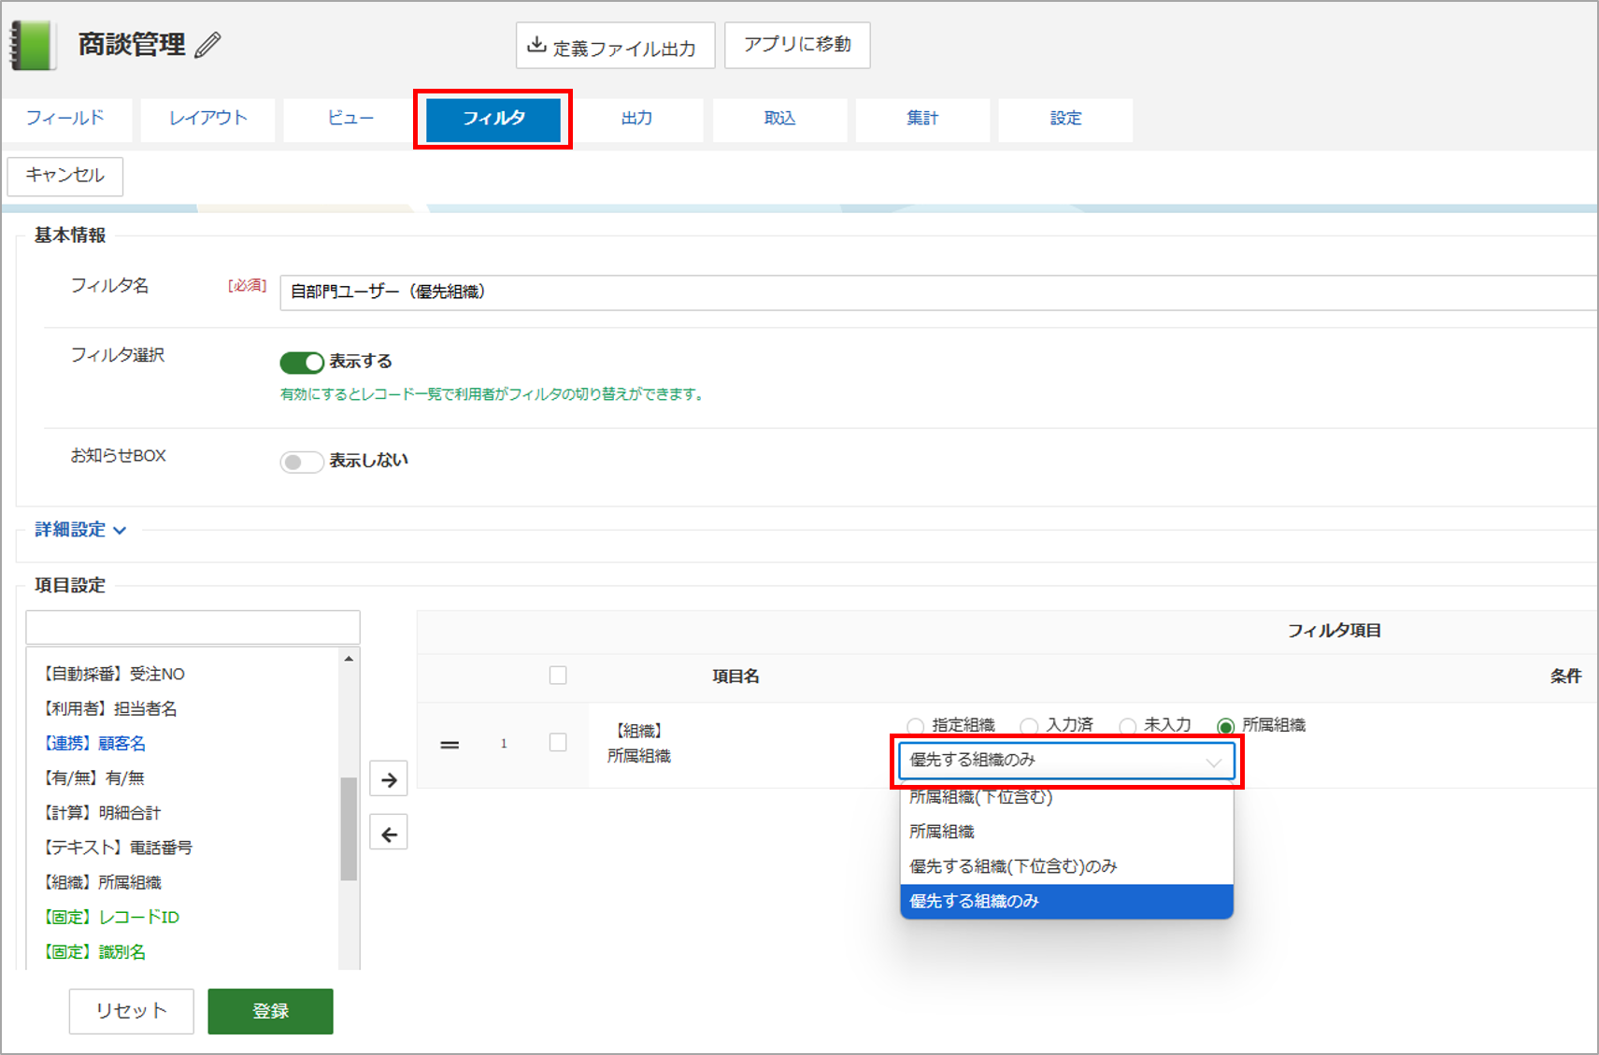Select the 指定組織 radio button
The image size is (1599, 1055).
tap(916, 726)
